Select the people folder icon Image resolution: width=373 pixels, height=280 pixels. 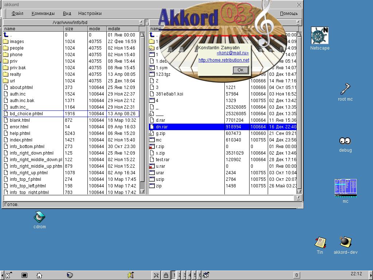(6, 48)
